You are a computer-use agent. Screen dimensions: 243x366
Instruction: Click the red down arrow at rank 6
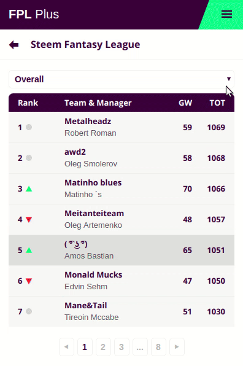pyautogui.click(x=29, y=281)
